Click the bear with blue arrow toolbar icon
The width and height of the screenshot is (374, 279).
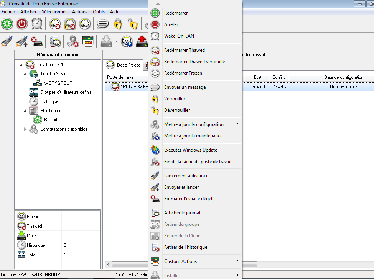(127, 41)
